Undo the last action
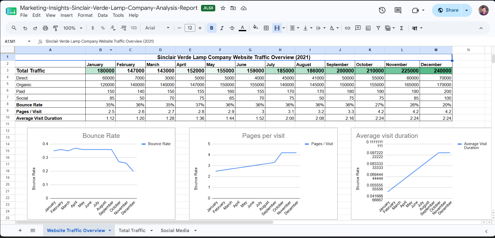Image resolution: width=495 pixels, height=238 pixels. coord(25,28)
